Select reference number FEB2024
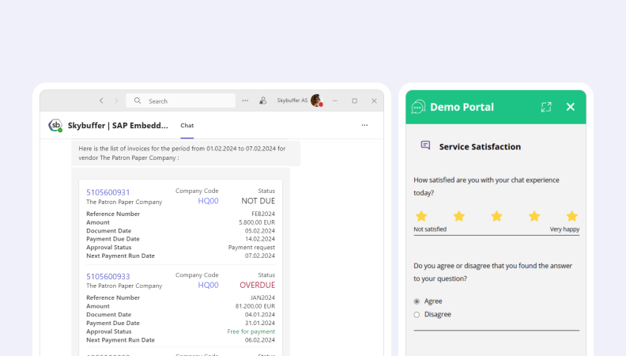 tap(263, 214)
